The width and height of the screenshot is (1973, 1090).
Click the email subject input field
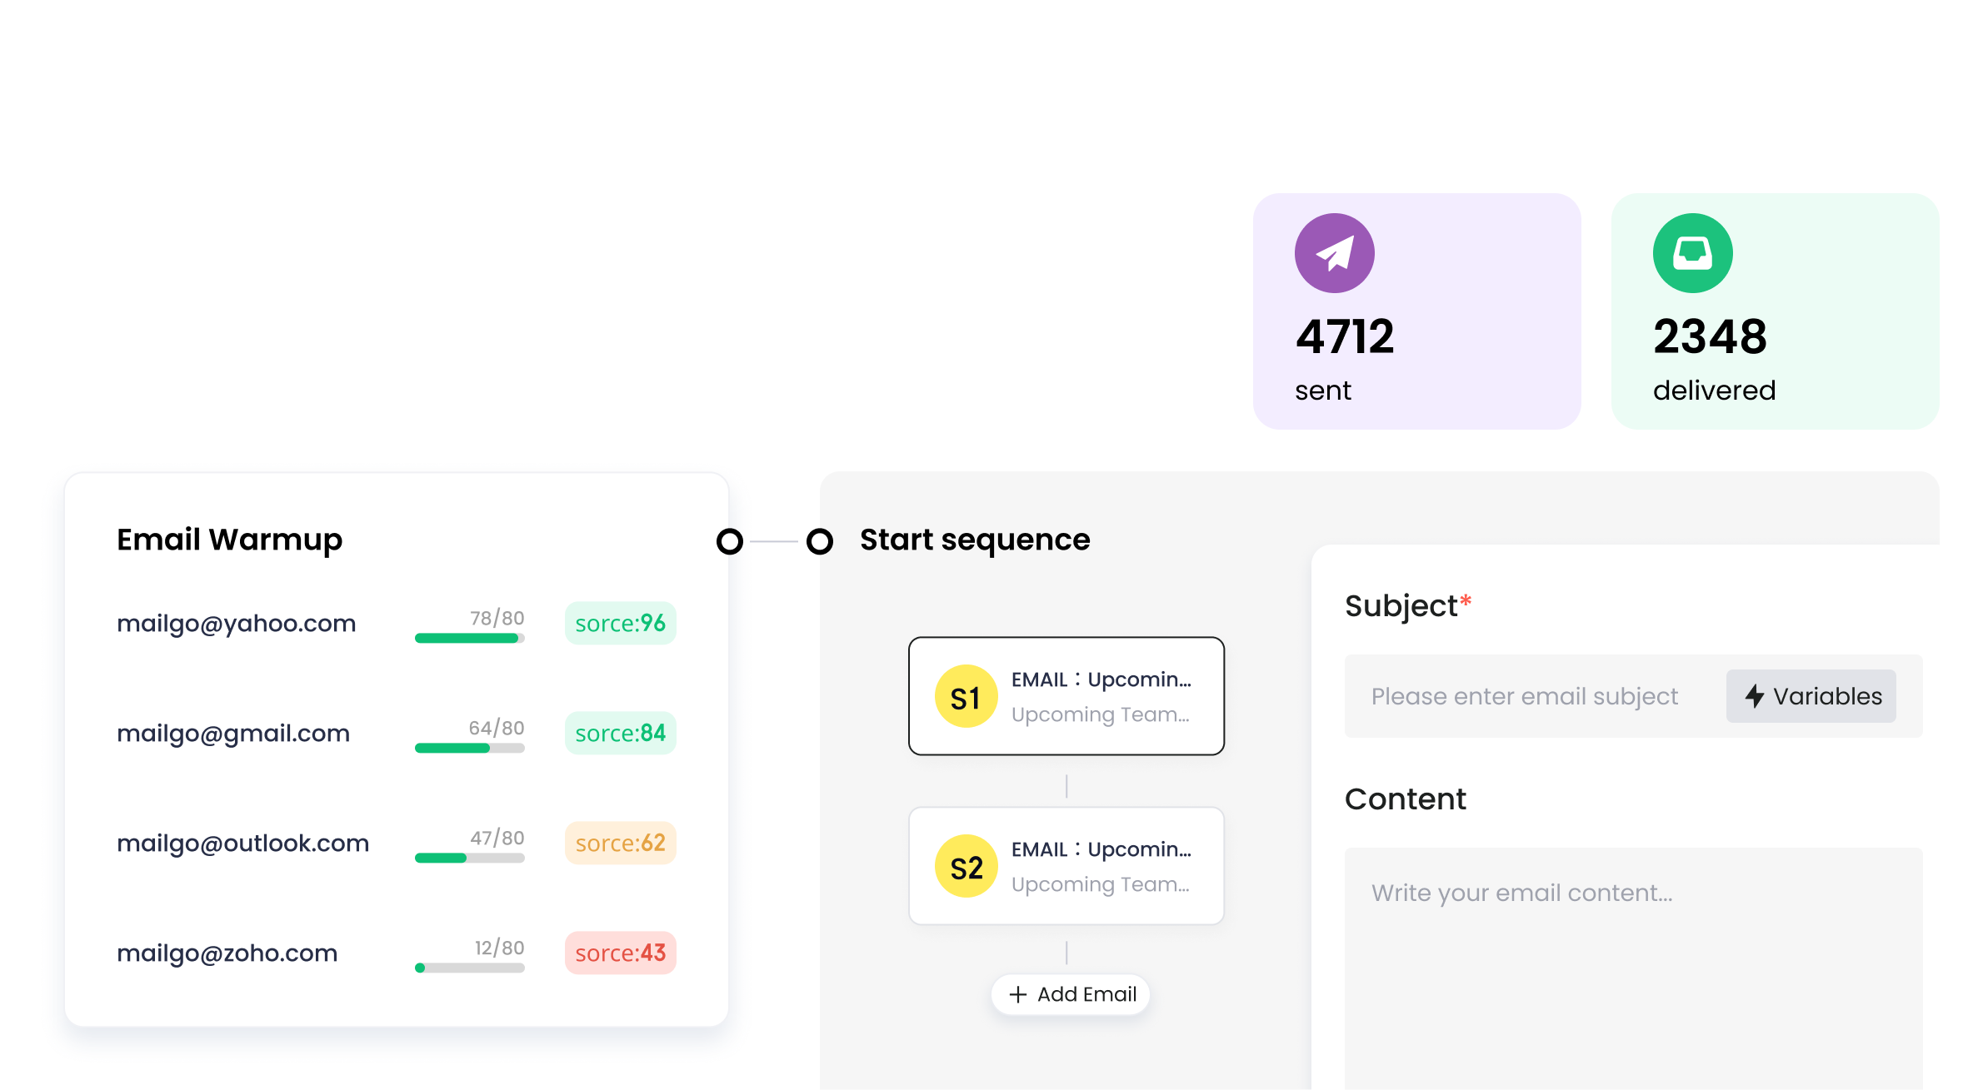1533,696
